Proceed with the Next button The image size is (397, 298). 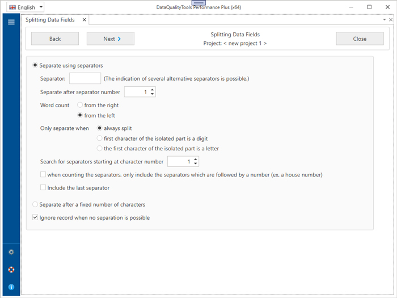111,39
